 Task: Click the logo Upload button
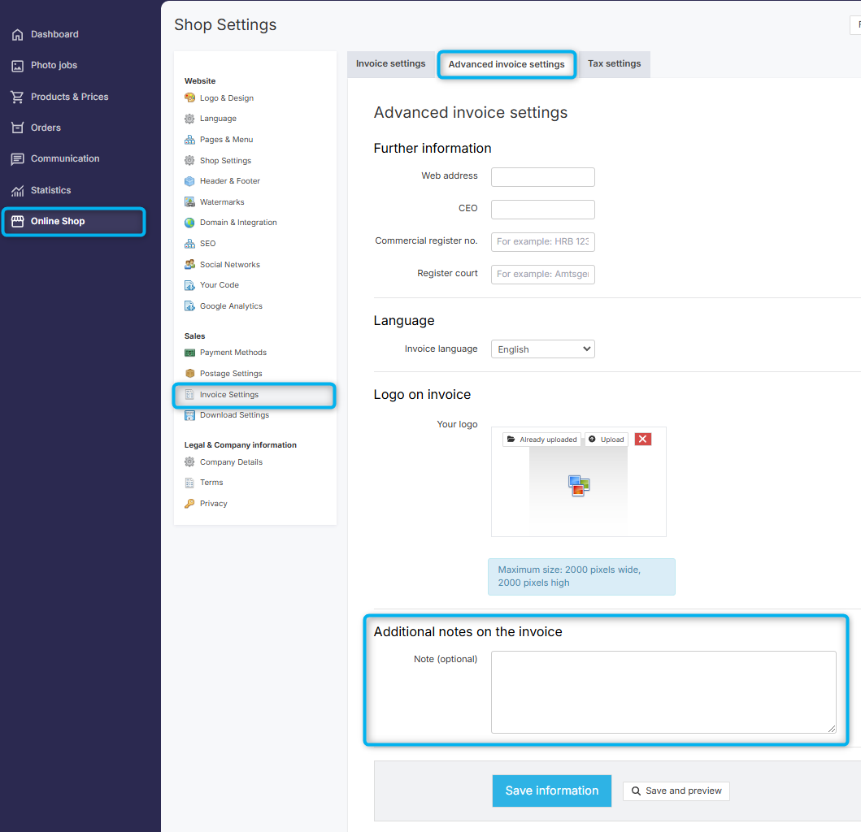pos(607,440)
